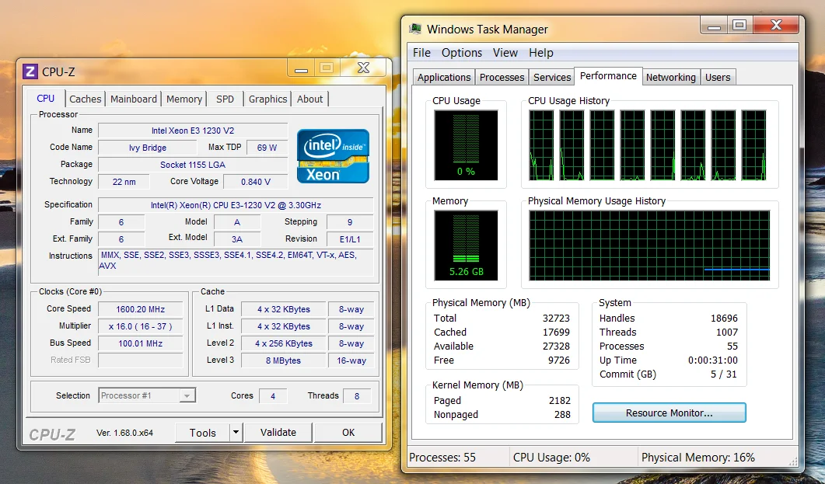Screen dimensions: 825x484
Task: Click status bar entry Physical Memory: 16%
Action: click(x=697, y=458)
